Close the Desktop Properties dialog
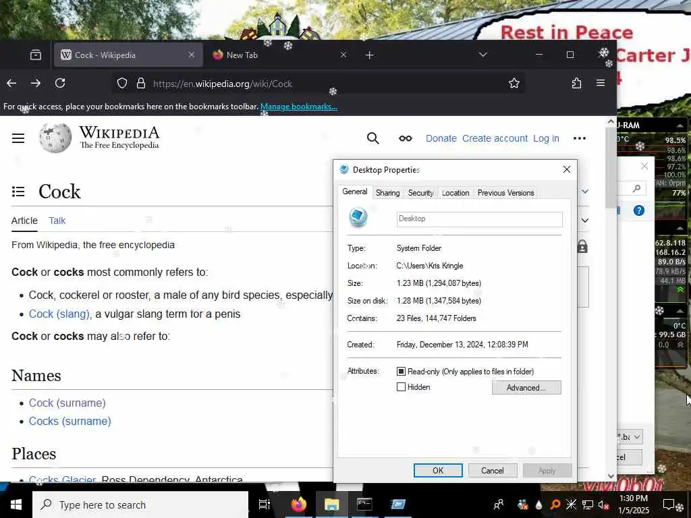Viewport: 691px width, 518px height. 567,169
